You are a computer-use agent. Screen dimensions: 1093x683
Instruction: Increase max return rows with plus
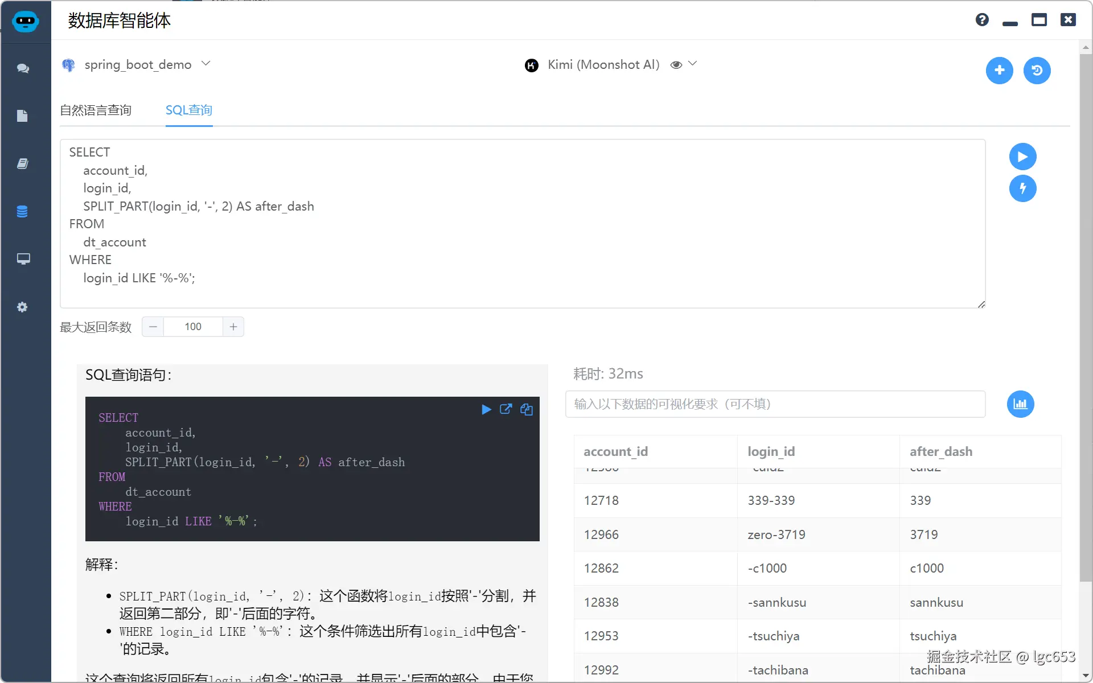[233, 327]
